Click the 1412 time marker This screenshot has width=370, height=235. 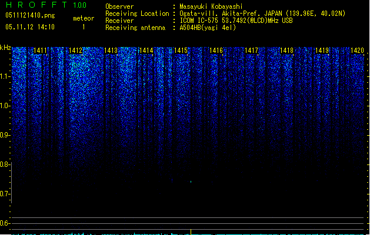click(x=75, y=51)
